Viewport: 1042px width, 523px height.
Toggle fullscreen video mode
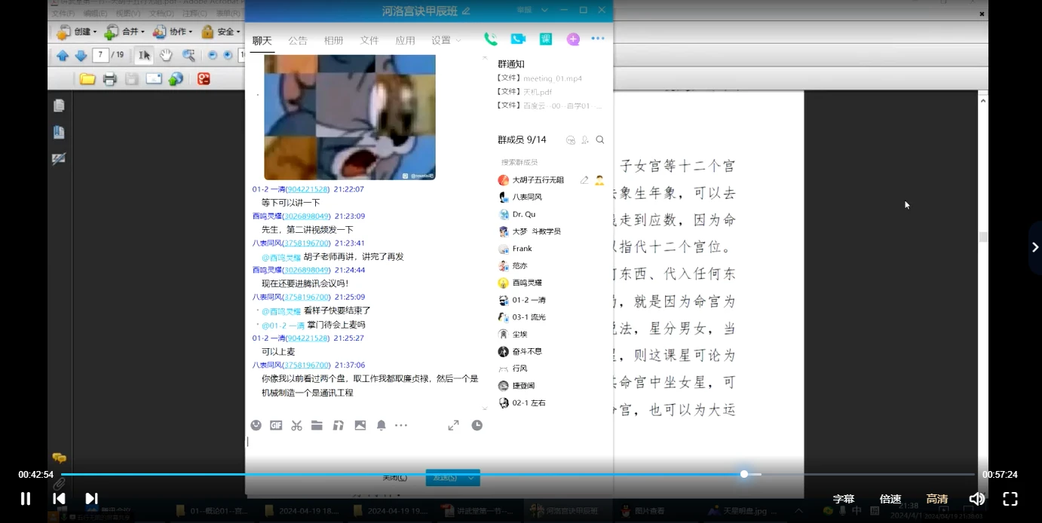(1010, 499)
